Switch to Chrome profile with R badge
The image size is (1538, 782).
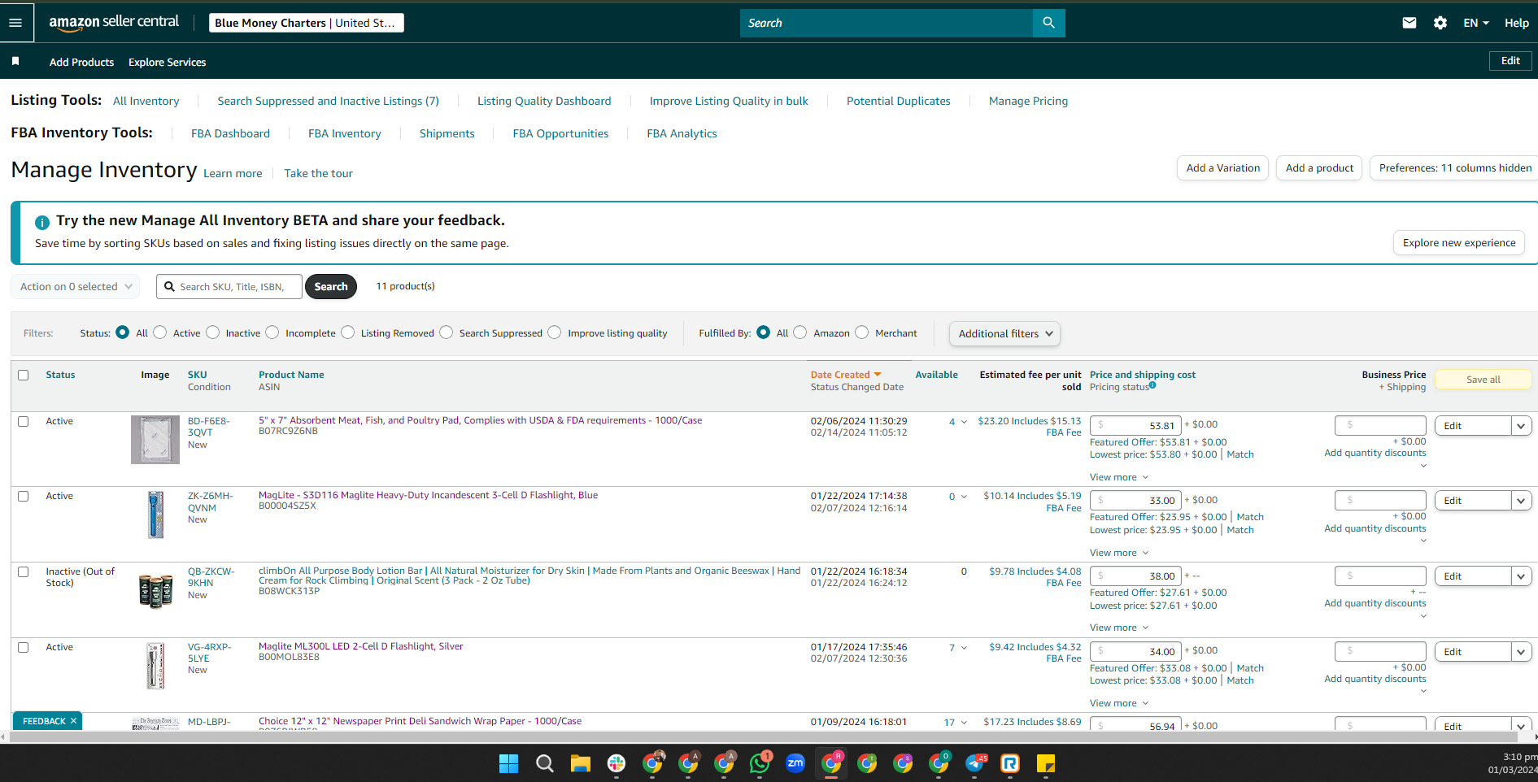832,762
